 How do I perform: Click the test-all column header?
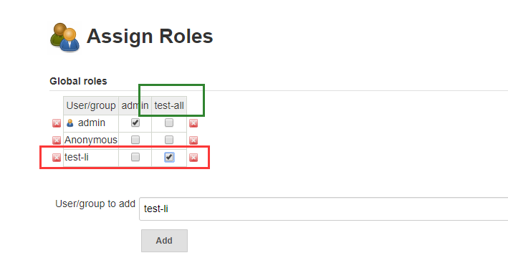169,105
